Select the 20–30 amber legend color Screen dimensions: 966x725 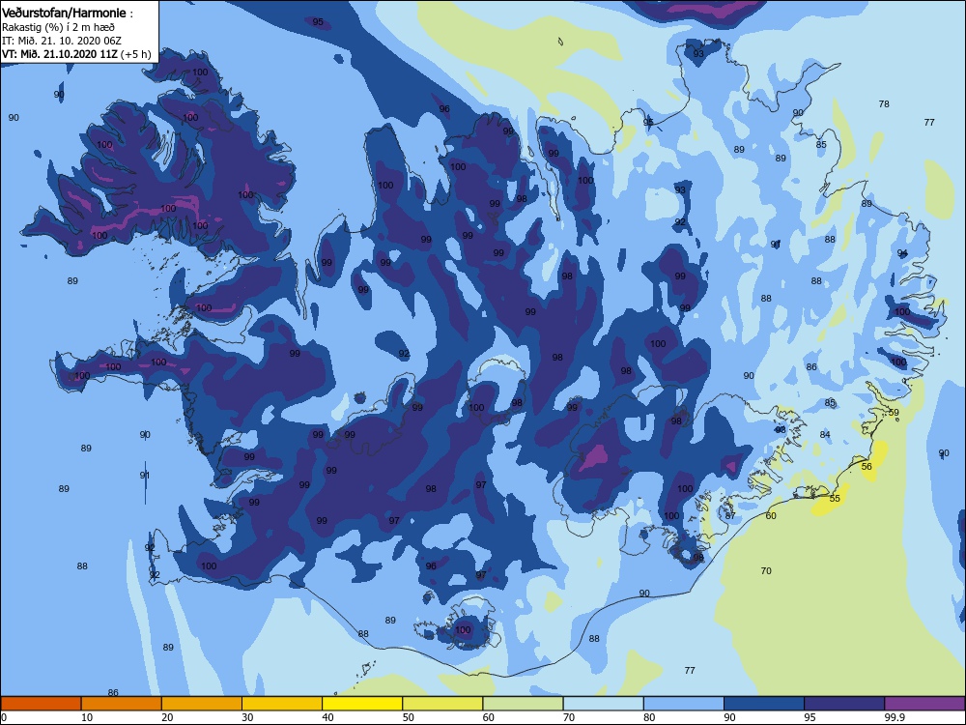(x=202, y=704)
